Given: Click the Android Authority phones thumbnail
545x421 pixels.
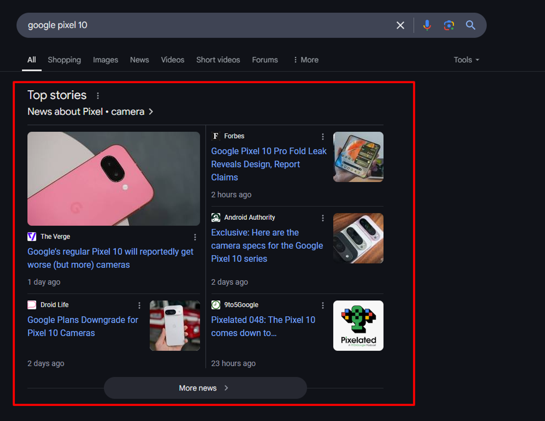Looking at the screenshot, I should point(358,238).
